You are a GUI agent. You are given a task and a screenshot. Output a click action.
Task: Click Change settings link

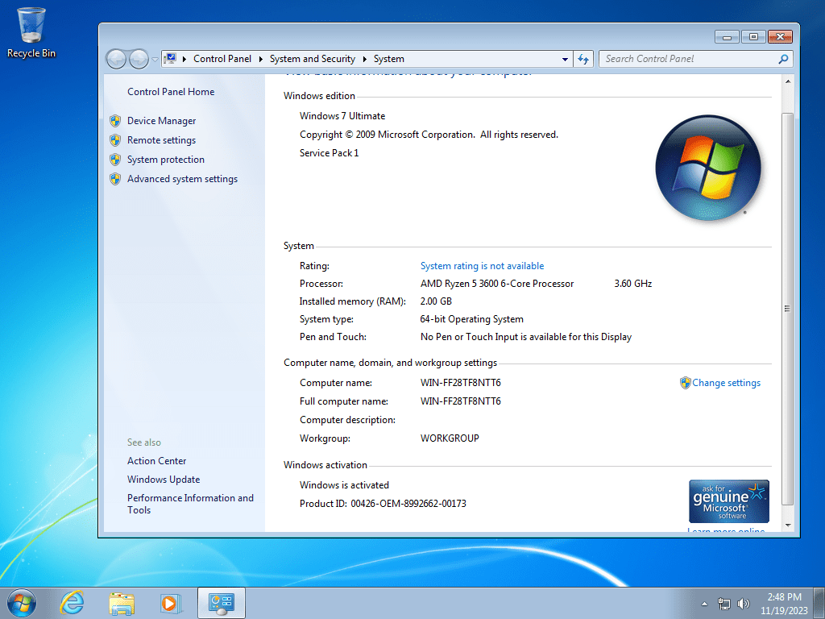(726, 383)
